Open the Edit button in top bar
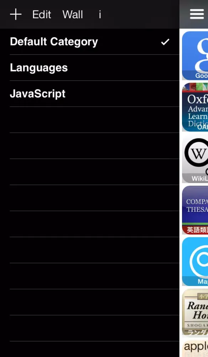 [x=42, y=15]
